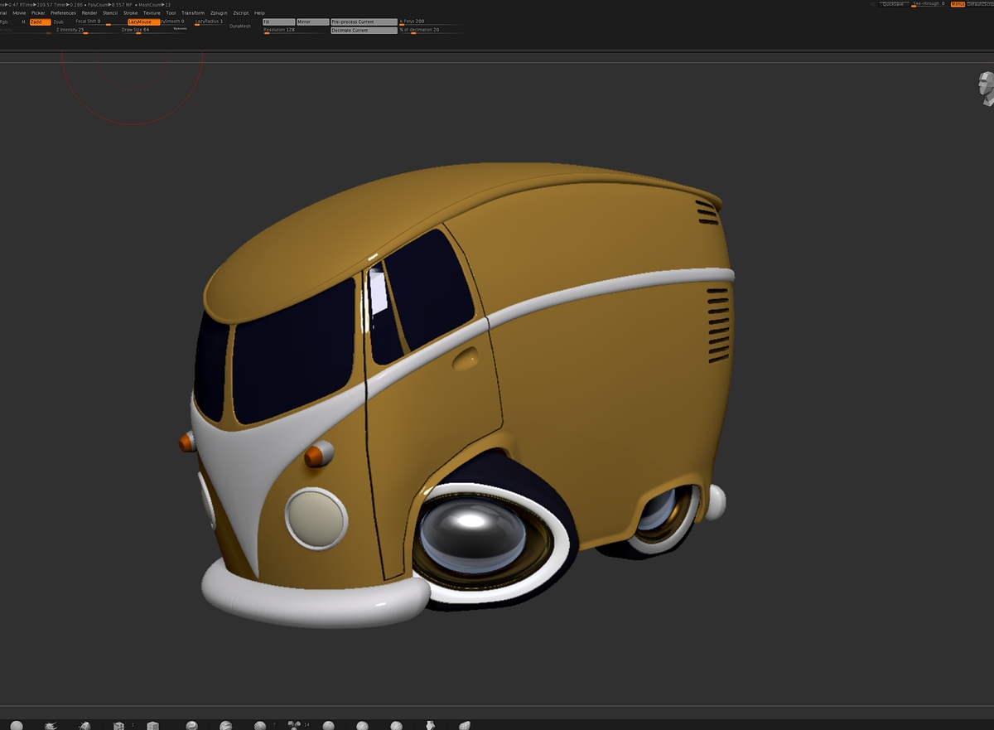994x730 pixels.
Task: Open the Texture menu
Action: pyautogui.click(x=152, y=13)
